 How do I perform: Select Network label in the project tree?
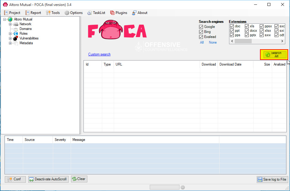[25, 24]
